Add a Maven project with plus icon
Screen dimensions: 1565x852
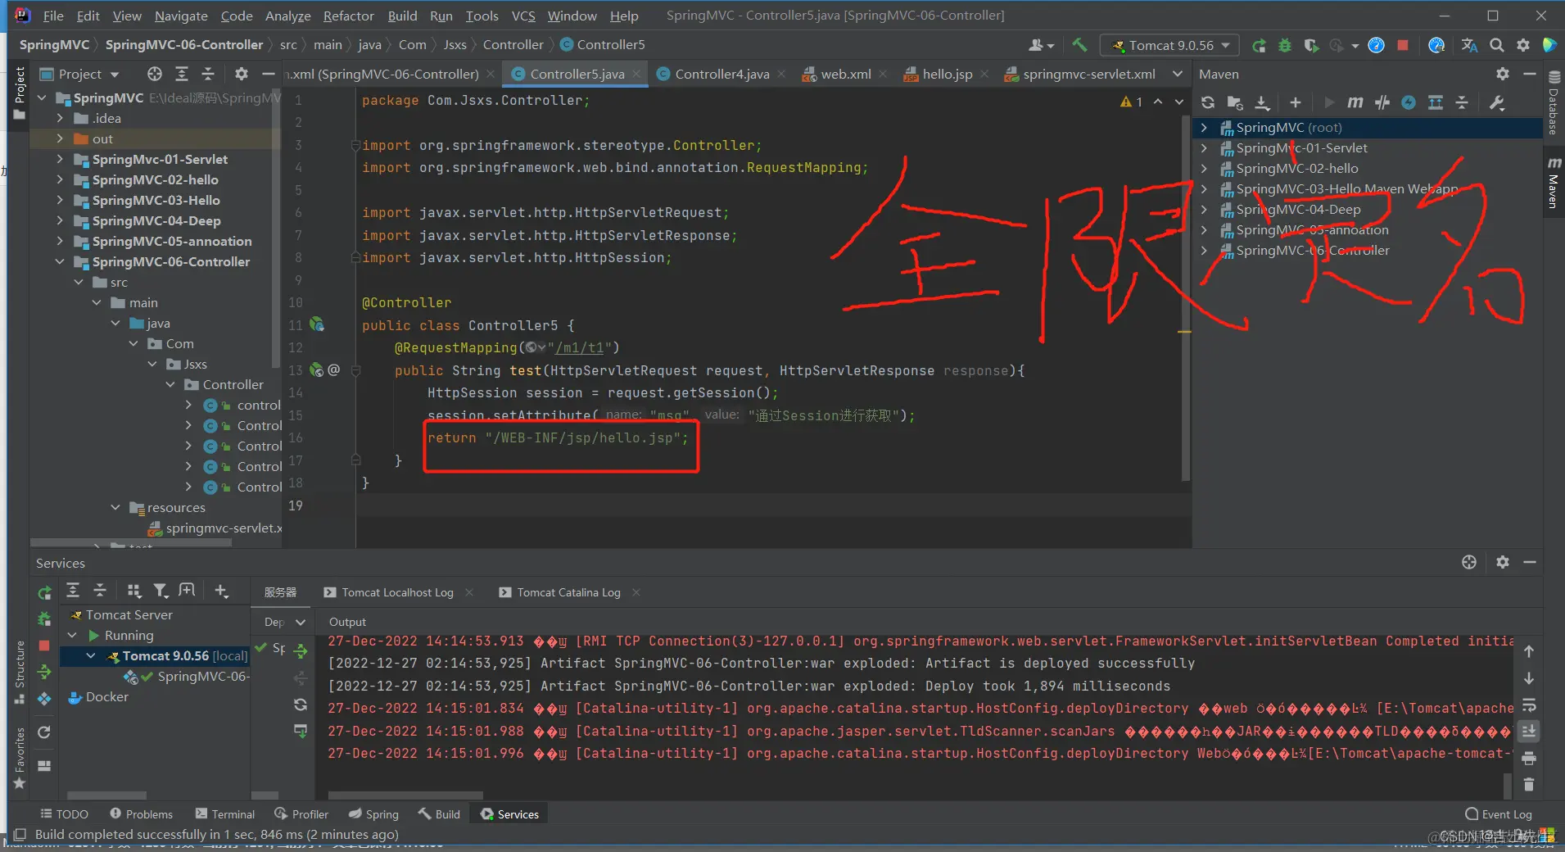[x=1295, y=102]
